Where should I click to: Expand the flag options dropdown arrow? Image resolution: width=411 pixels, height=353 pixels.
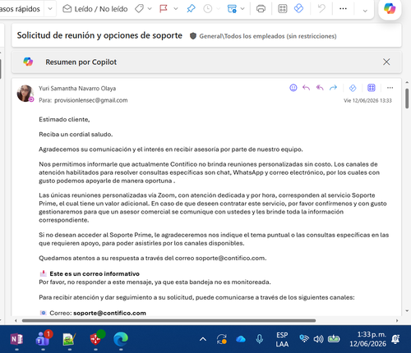click(x=176, y=9)
